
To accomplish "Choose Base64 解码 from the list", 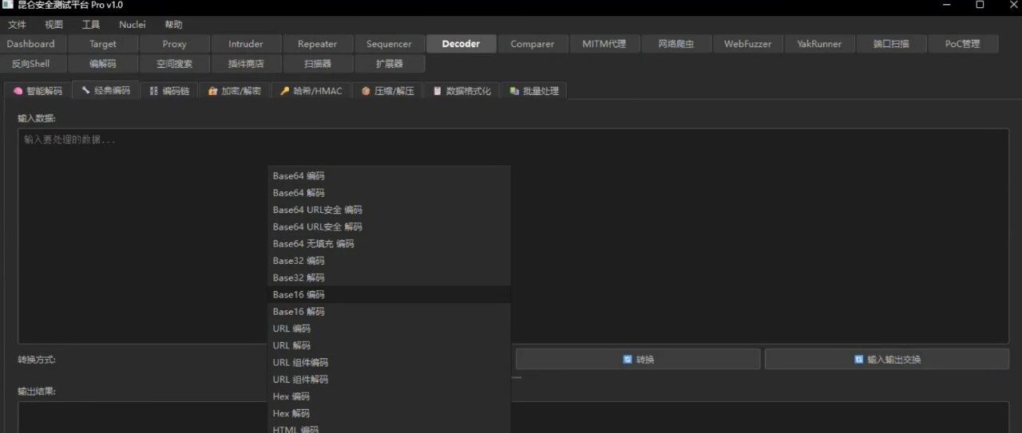I will [x=389, y=193].
